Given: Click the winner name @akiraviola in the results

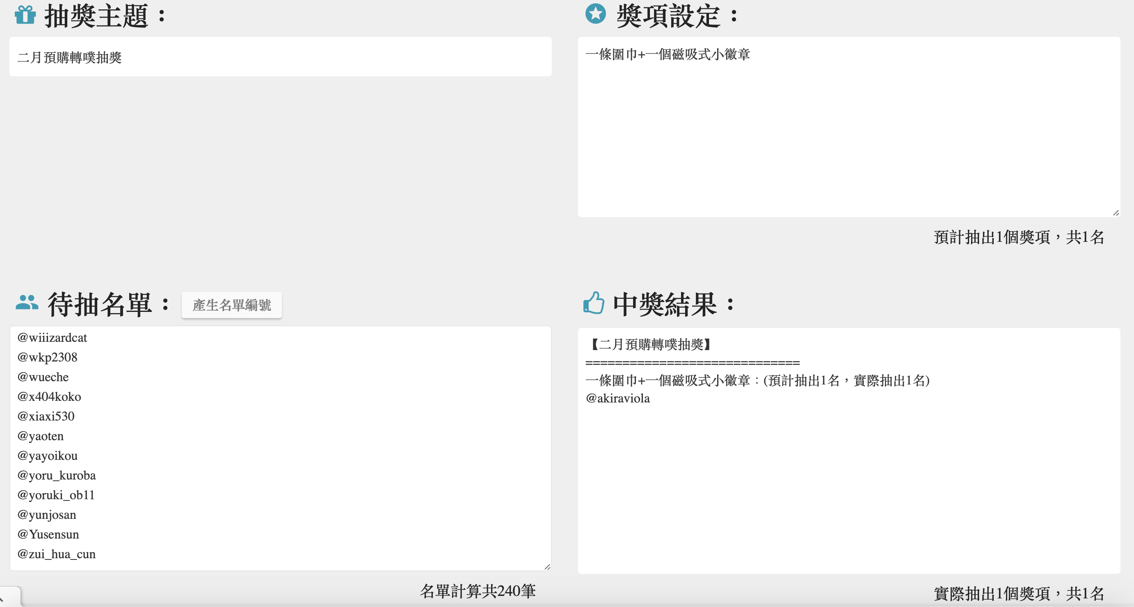Looking at the screenshot, I should [617, 398].
